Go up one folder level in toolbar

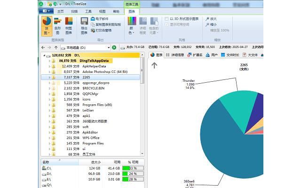point(56,47)
